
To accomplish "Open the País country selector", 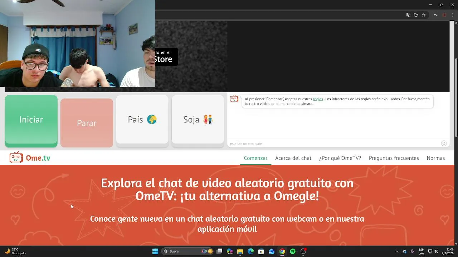I will pyautogui.click(x=142, y=120).
